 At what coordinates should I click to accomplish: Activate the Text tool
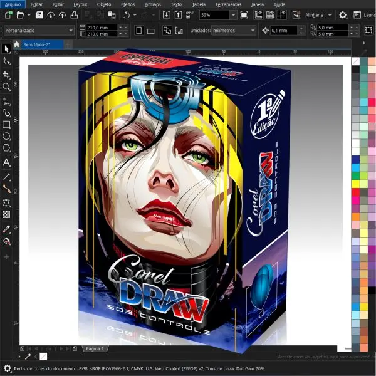(6, 162)
